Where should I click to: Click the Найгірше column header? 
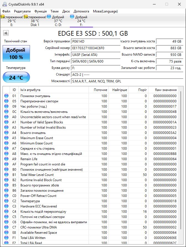tap(119, 90)
